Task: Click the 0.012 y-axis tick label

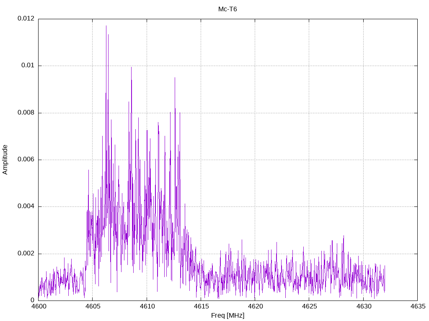Action: [x=26, y=18]
